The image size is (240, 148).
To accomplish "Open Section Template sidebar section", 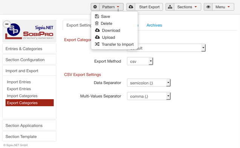I will (29, 137).
